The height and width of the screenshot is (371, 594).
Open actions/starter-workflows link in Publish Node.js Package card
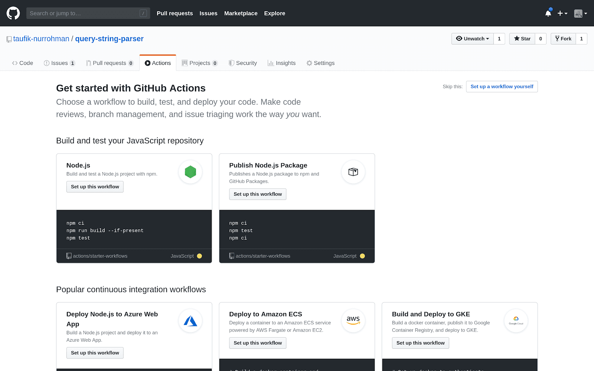(x=263, y=256)
